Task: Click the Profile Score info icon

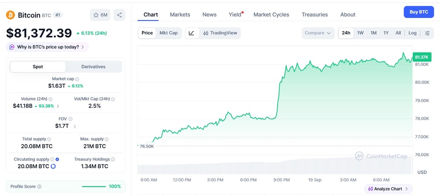Action: coord(39,186)
